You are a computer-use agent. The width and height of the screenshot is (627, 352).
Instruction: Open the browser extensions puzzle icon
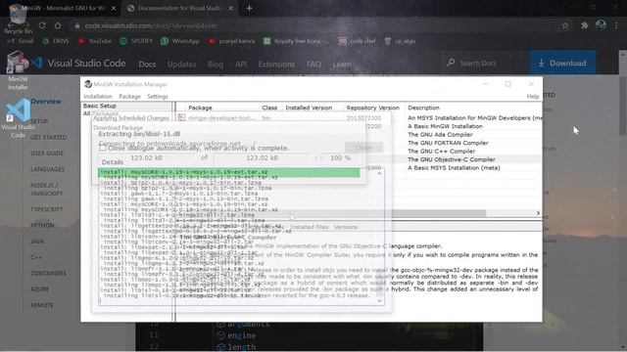click(584, 25)
